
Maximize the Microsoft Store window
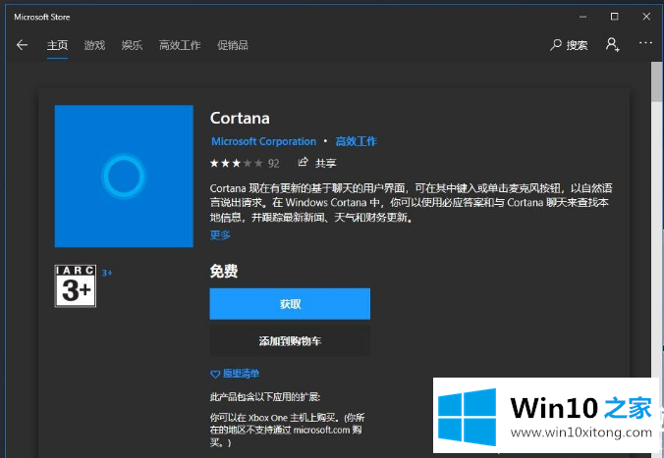pyautogui.click(x=615, y=17)
